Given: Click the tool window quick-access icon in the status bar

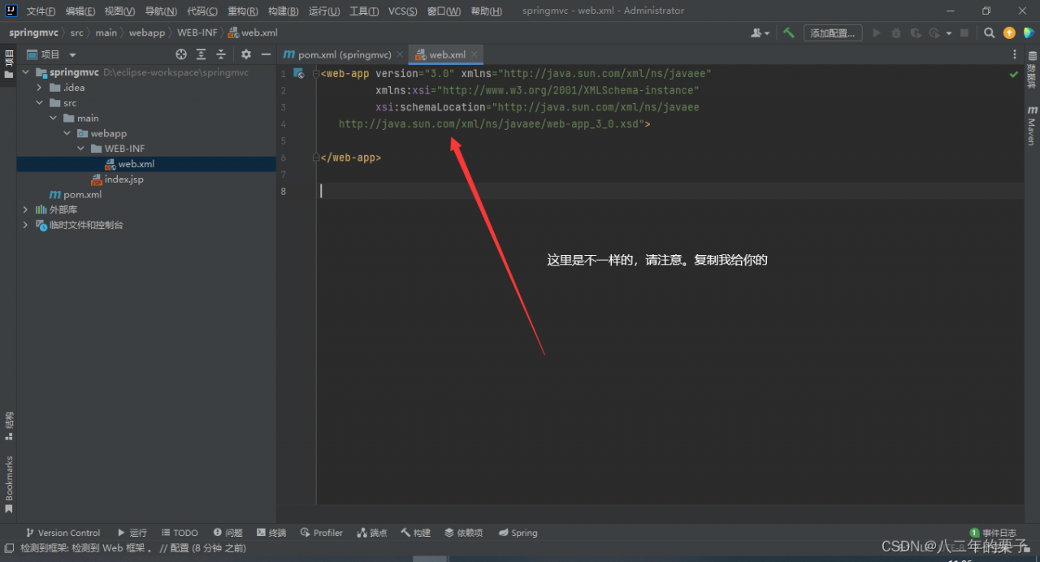Looking at the screenshot, I should (x=8, y=548).
